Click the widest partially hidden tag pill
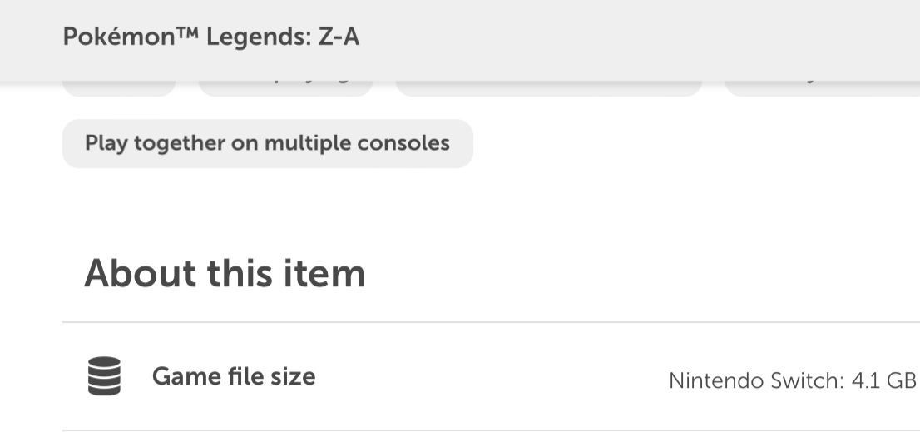This screenshot has height=432, width=920. [x=549, y=88]
